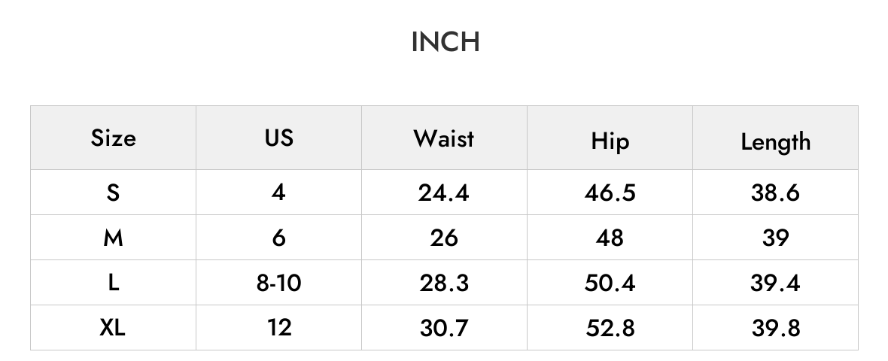Click the Length column header

click(x=775, y=141)
